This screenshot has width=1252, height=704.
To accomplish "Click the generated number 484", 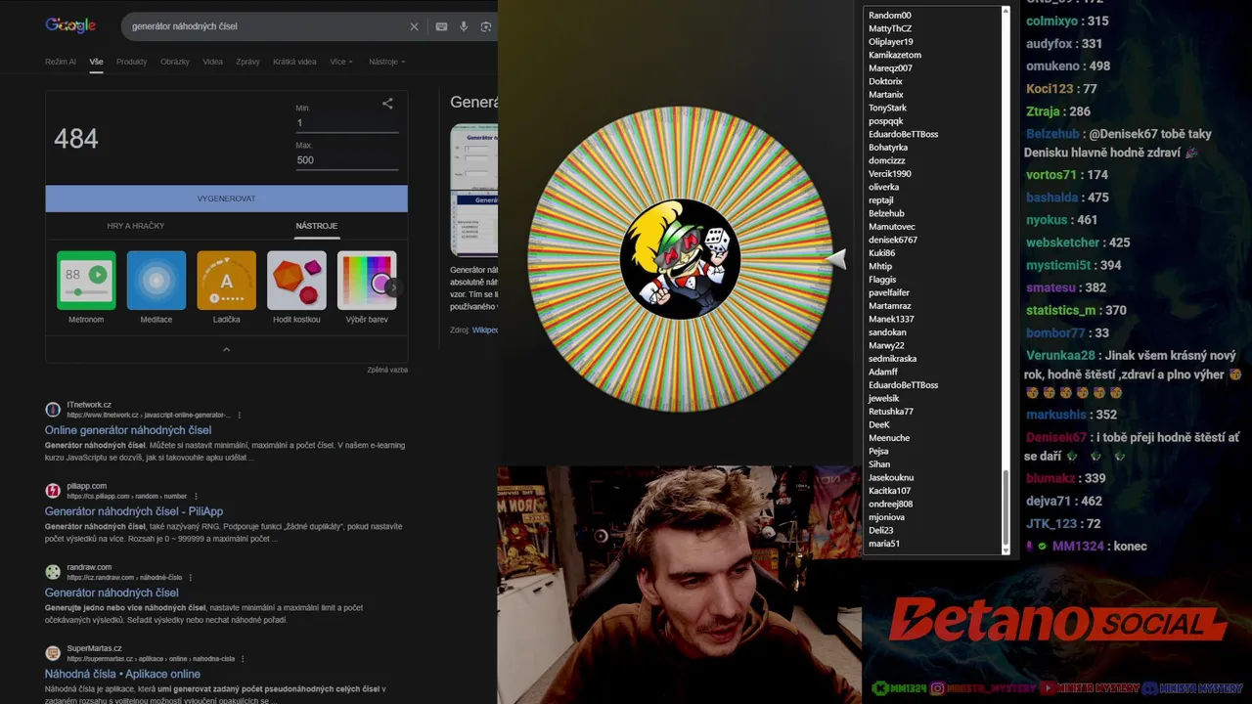I will click(76, 139).
